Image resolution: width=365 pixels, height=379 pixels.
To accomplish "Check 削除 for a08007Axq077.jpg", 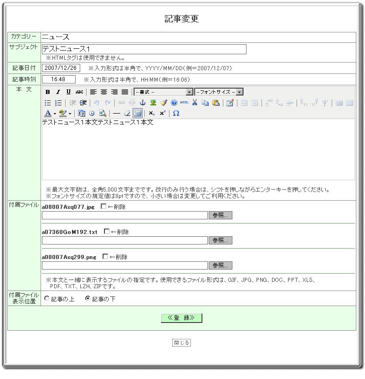I will (103, 206).
